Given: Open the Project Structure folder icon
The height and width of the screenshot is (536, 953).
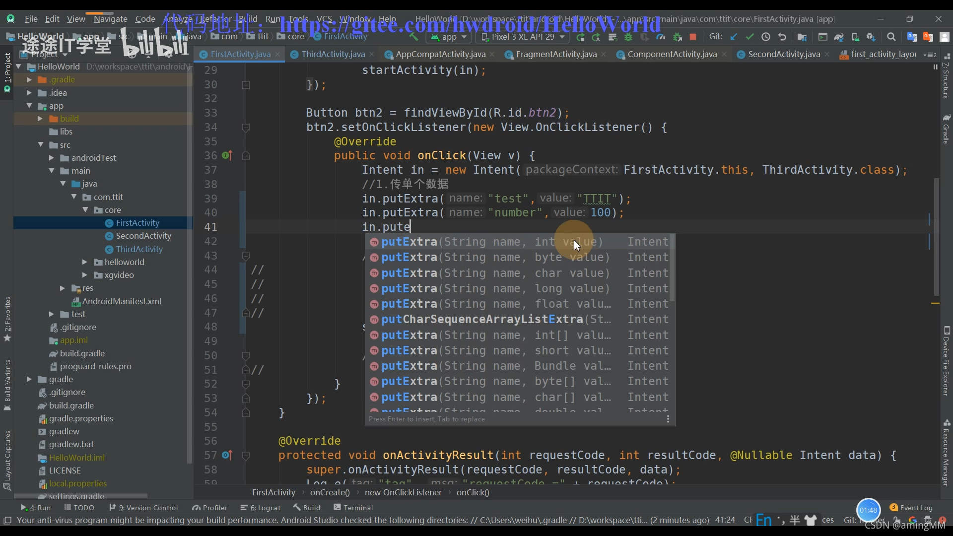Looking at the screenshot, I should pyautogui.click(x=802, y=37).
